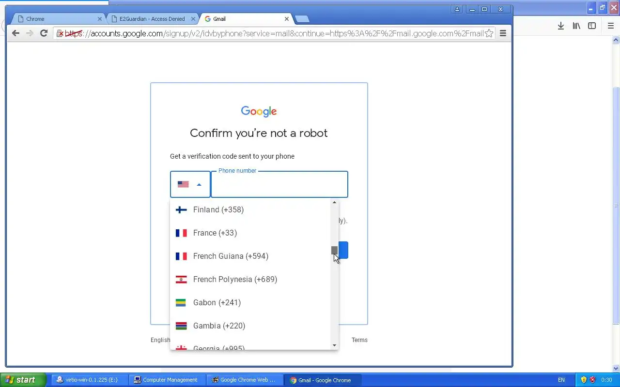The width and height of the screenshot is (620, 387).
Task: Select Gmail - Google Chrome taskbar button
Action: click(322, 380)
